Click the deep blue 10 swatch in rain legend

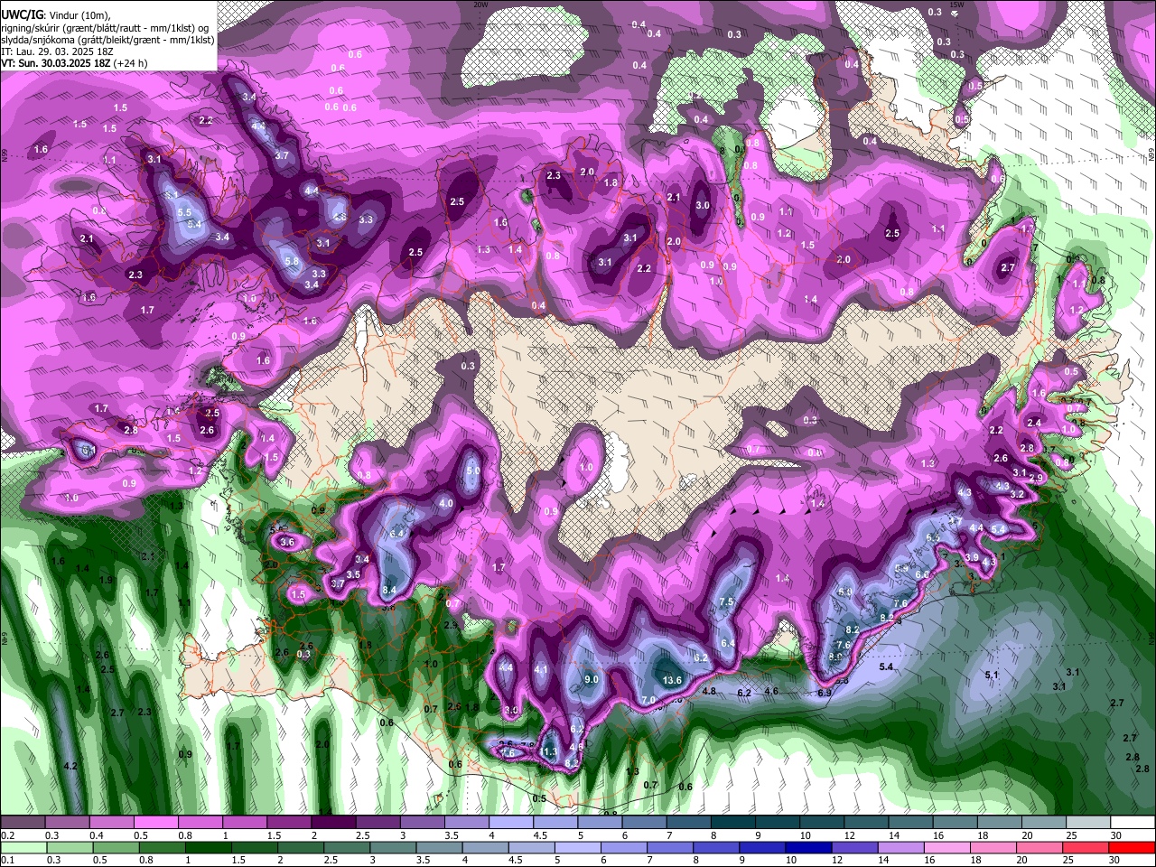[x=806, y=847]
